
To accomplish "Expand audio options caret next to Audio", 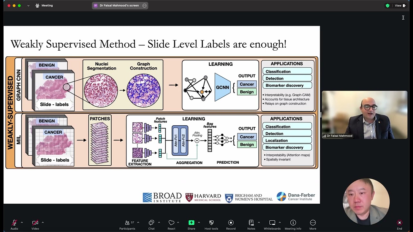I will [x=22, y=223].
